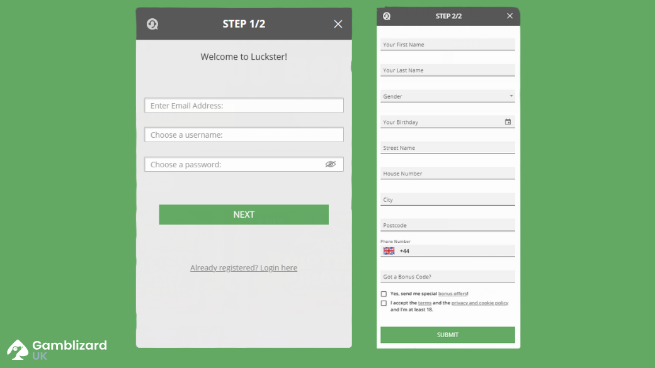Screen dimensions: 655x368
Task: Click the NEXT button
Action: [244, 215]
